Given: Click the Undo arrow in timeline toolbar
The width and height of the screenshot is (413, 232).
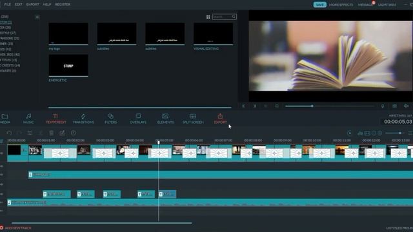Looking at the screenshot, I should coord(9,133).
